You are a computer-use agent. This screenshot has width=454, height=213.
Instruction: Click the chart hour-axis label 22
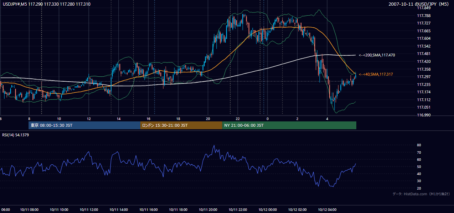238,119
